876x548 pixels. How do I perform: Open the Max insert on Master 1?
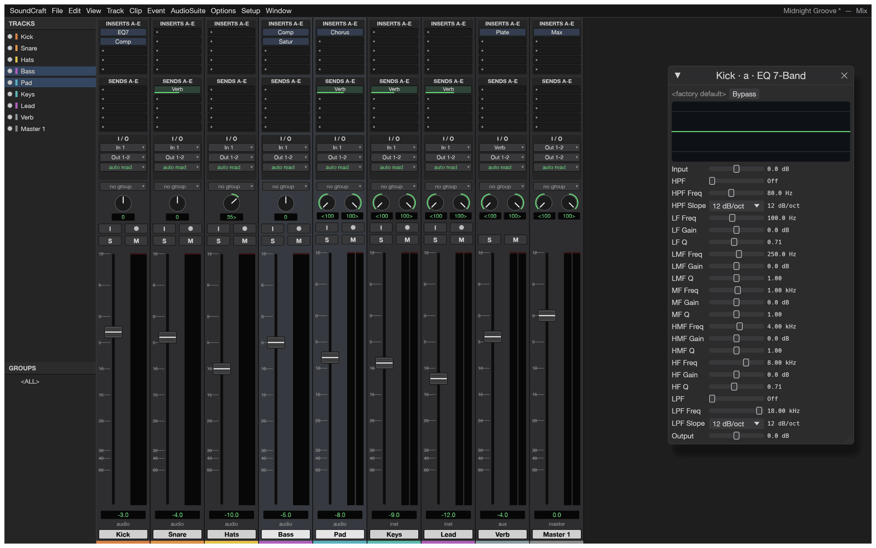(557, 32)
